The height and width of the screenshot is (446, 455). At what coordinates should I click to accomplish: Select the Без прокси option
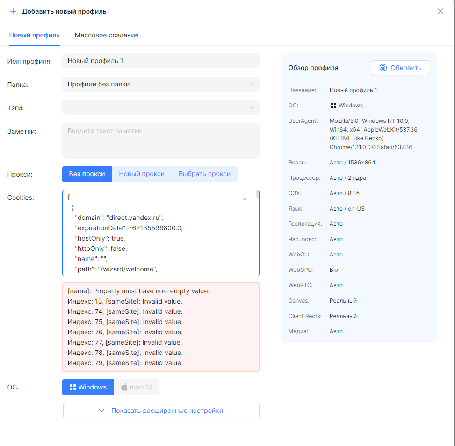(87, 174)
